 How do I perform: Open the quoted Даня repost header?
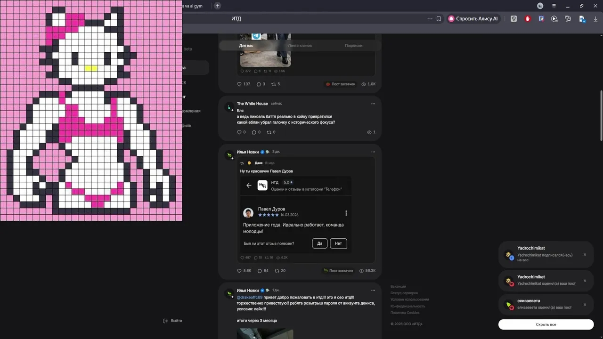pyautogui.click(x=258, y=163)
